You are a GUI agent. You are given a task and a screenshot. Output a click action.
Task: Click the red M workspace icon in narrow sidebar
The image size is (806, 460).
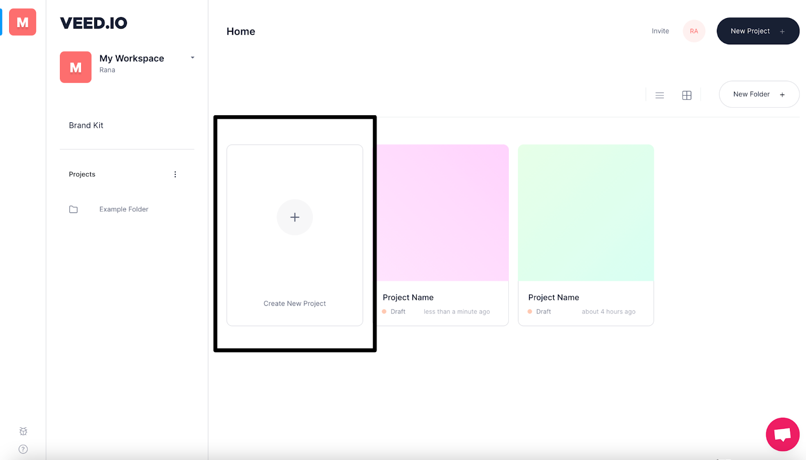[23, 22]
